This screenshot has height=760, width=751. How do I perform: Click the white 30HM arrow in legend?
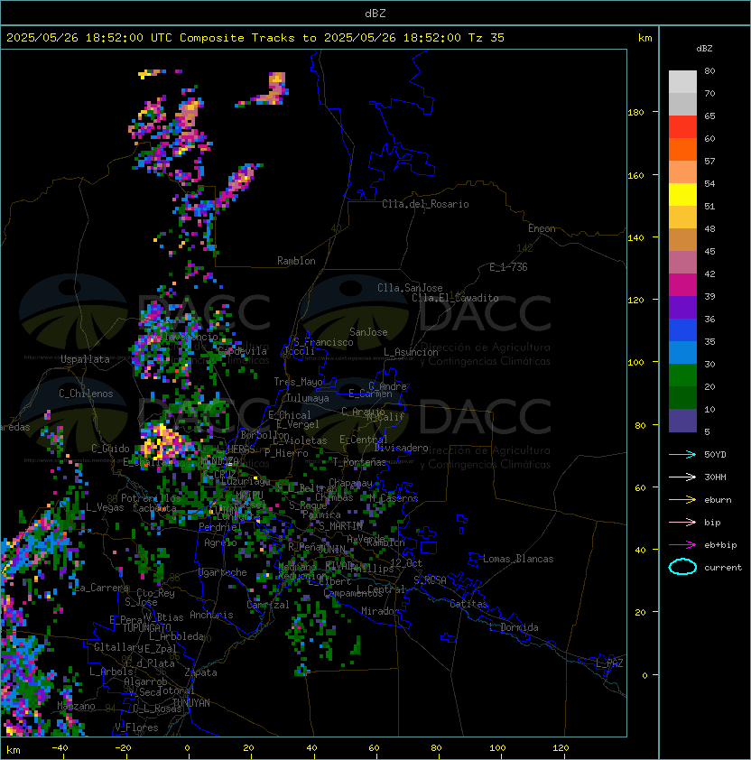[682, 477]
